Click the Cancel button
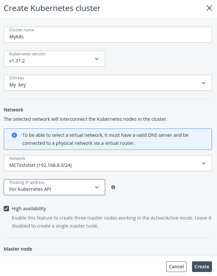This screenshot has width=217, height=276. [176, 267]
